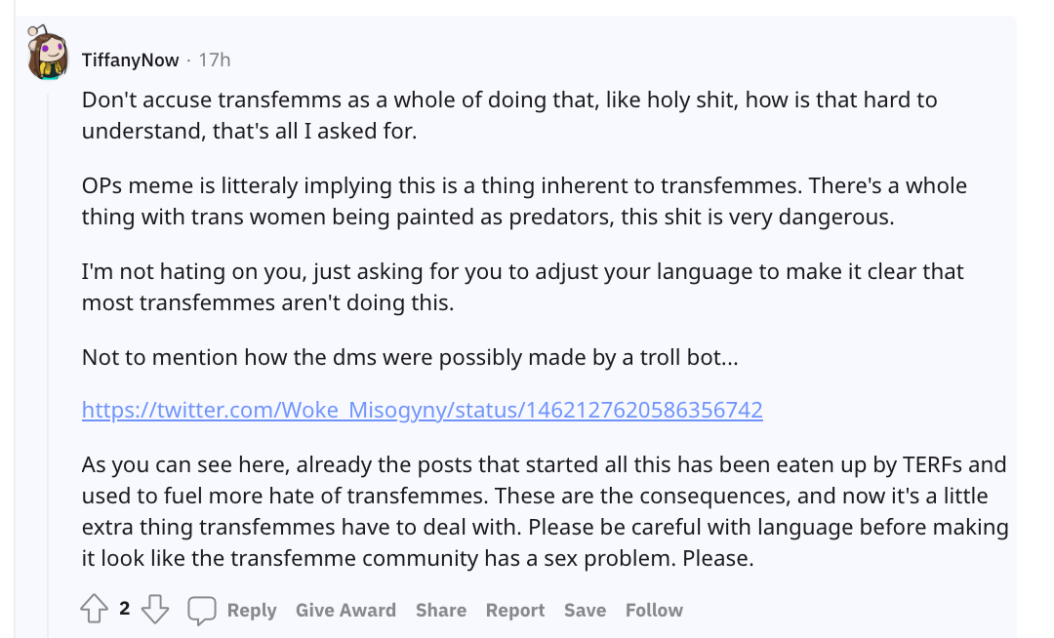Share this comment

click(441, 610)
